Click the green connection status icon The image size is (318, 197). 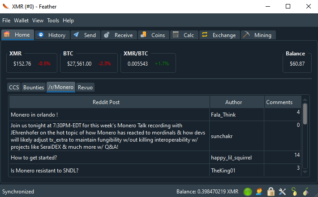(248, 192)
